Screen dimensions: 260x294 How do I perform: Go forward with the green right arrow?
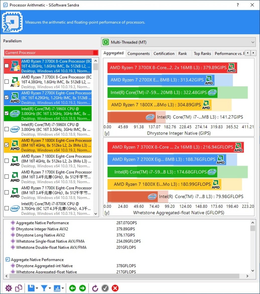(x=82, y=288)
